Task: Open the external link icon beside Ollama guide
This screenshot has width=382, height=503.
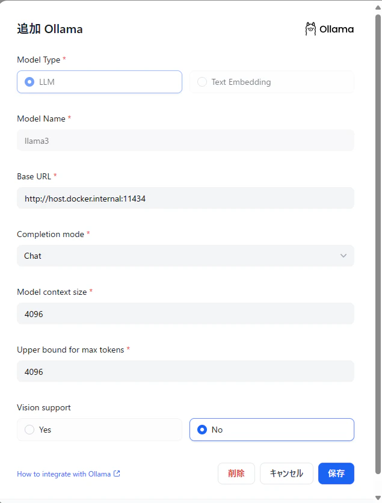Action: coord(117,474)
